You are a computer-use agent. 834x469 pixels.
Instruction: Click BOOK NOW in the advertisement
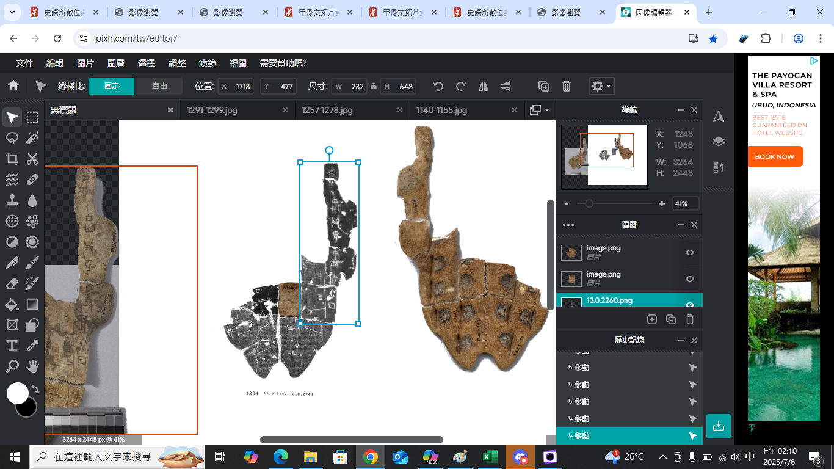point(774,157)
